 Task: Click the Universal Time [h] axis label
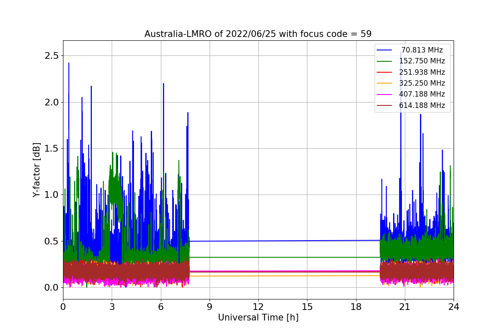258,318
